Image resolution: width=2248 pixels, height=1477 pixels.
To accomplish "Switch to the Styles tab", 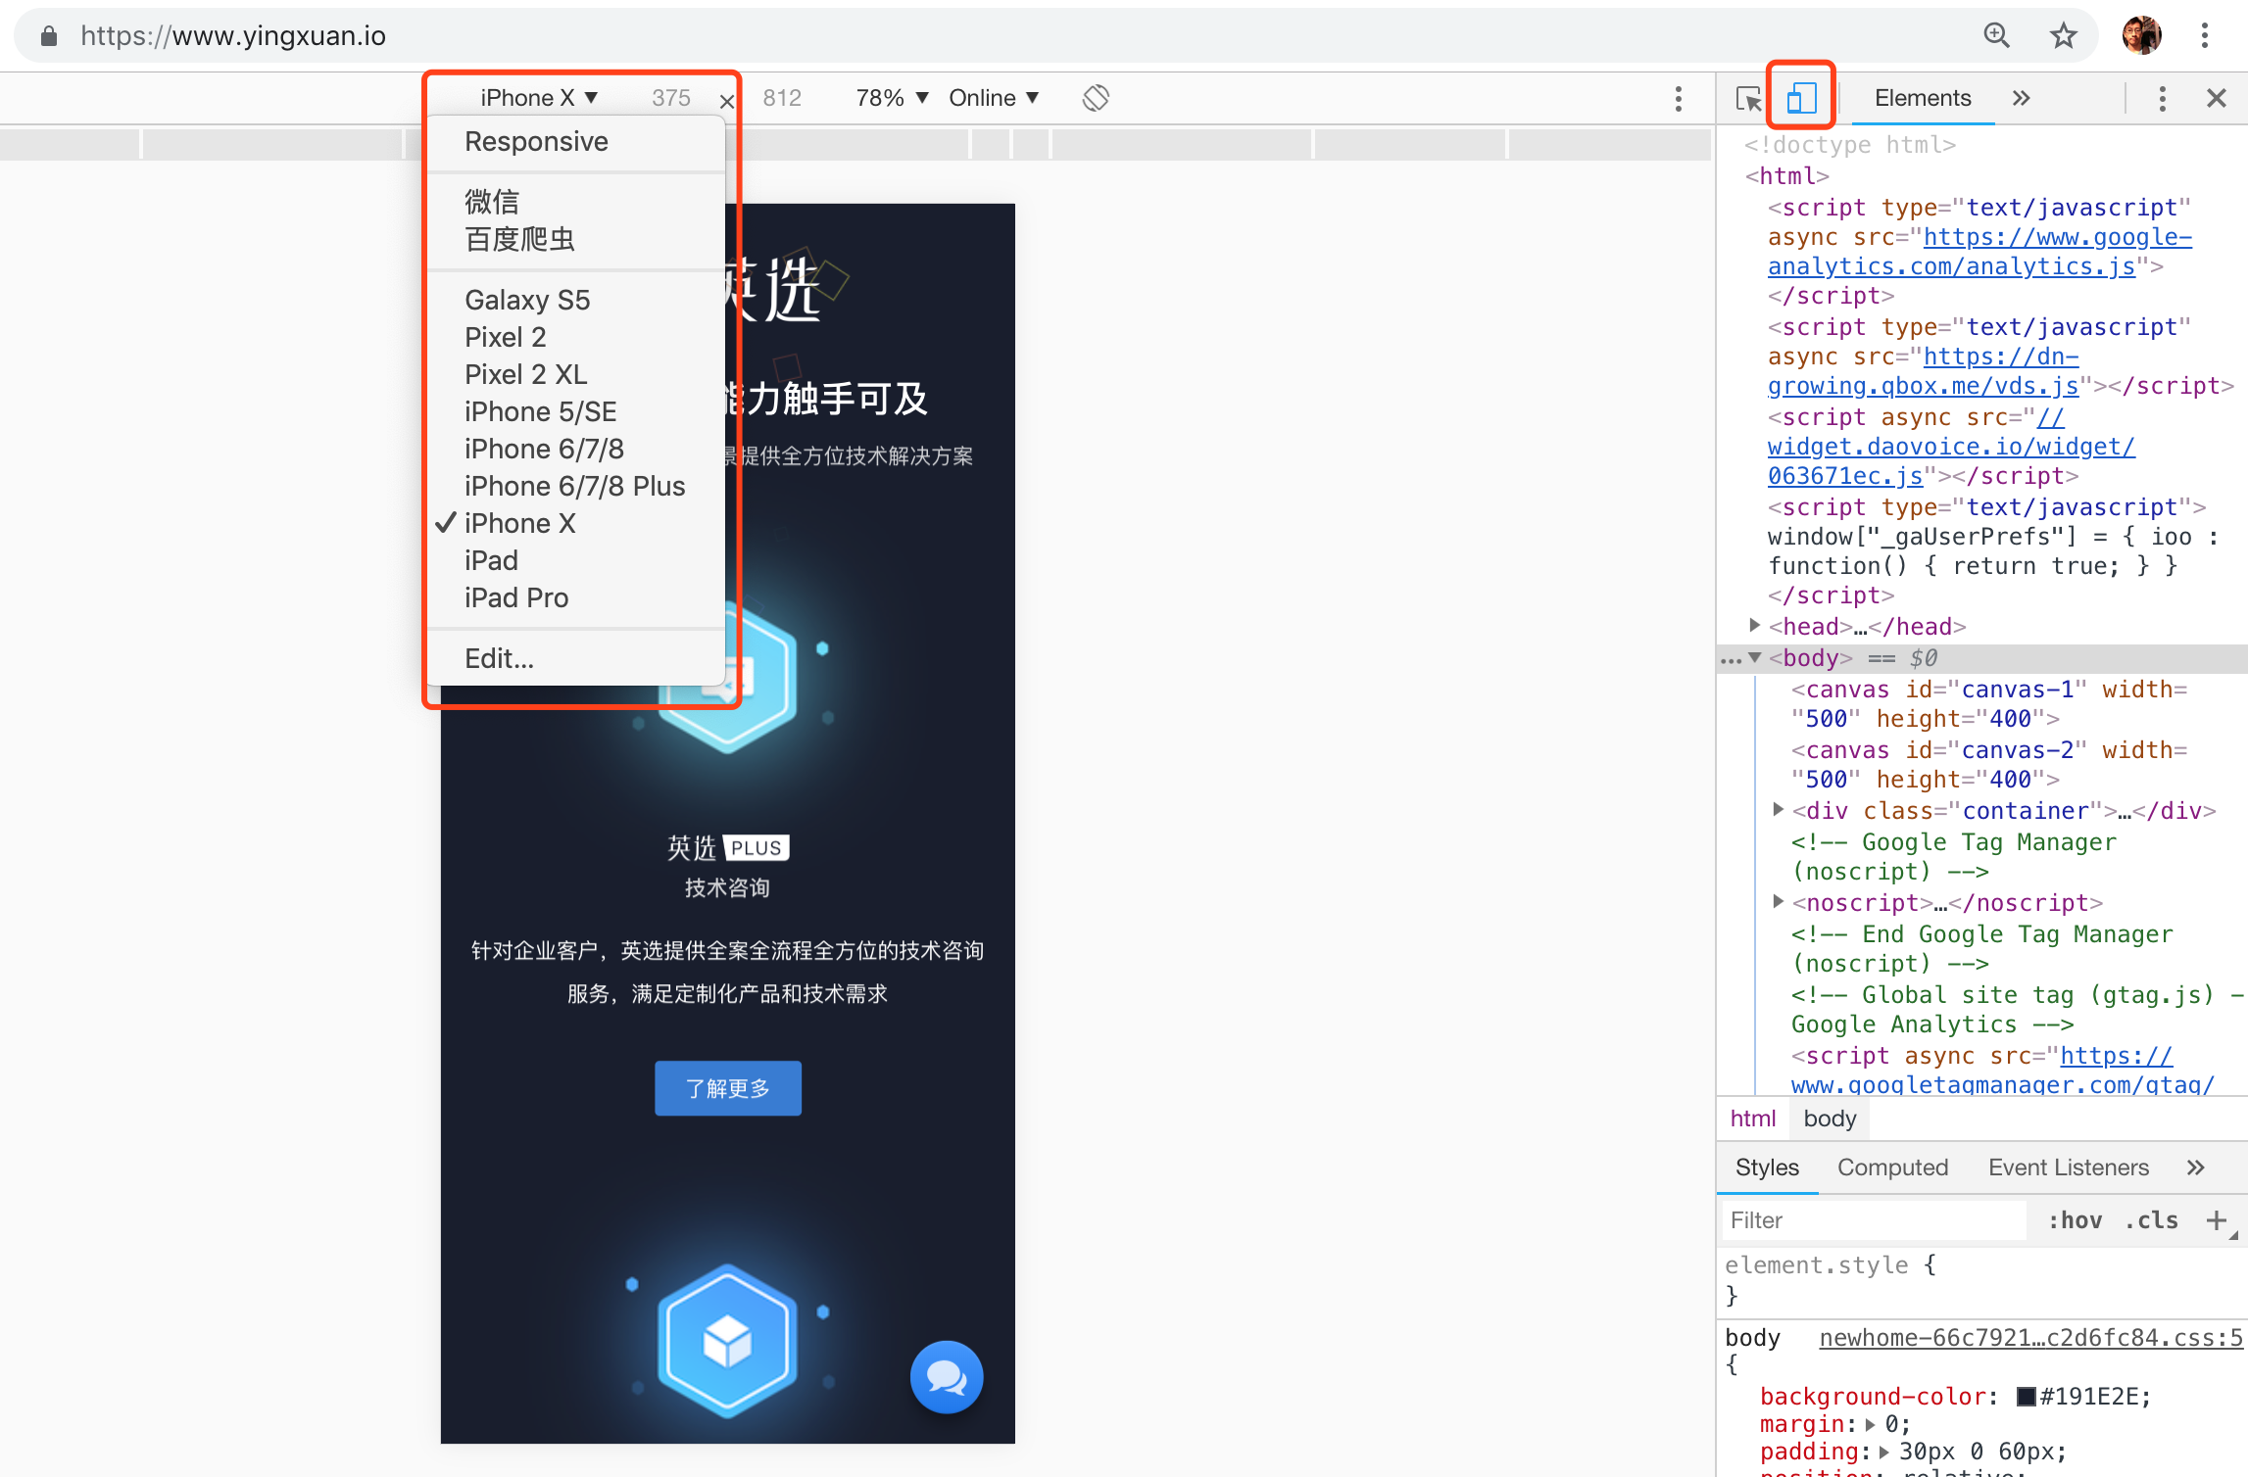I will pyautogui.click(x=1767, y=1167).
